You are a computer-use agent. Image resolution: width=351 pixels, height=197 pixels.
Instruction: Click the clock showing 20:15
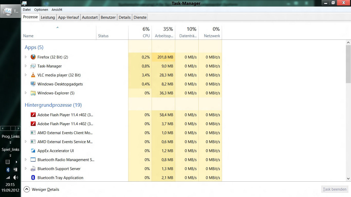point(10,184)
